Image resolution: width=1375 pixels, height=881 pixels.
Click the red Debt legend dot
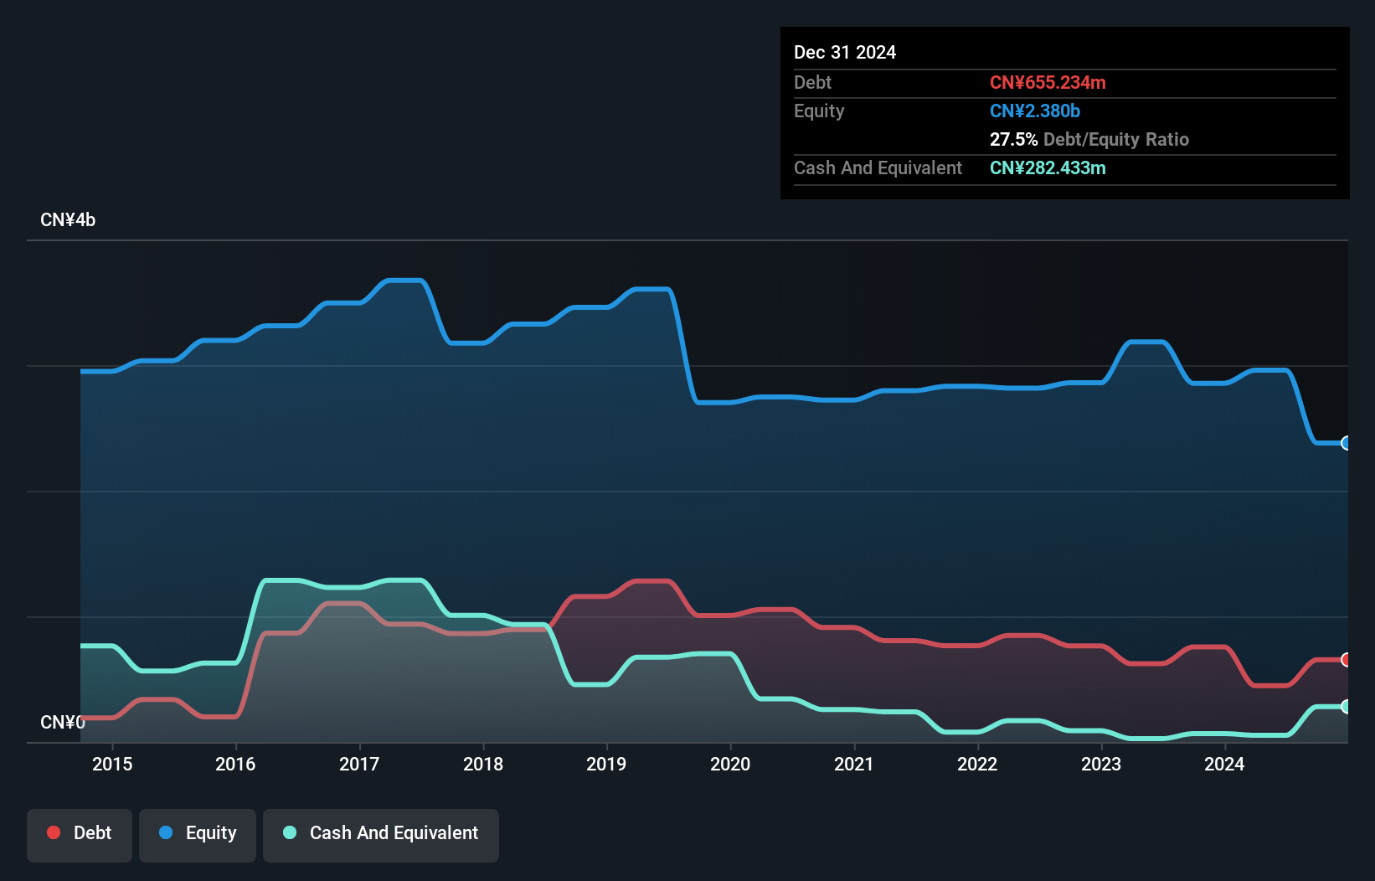tap(54, 832)
